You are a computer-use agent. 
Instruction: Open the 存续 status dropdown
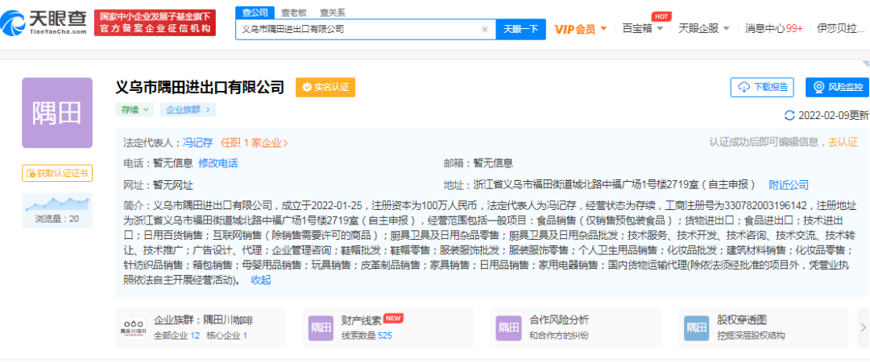135,109
